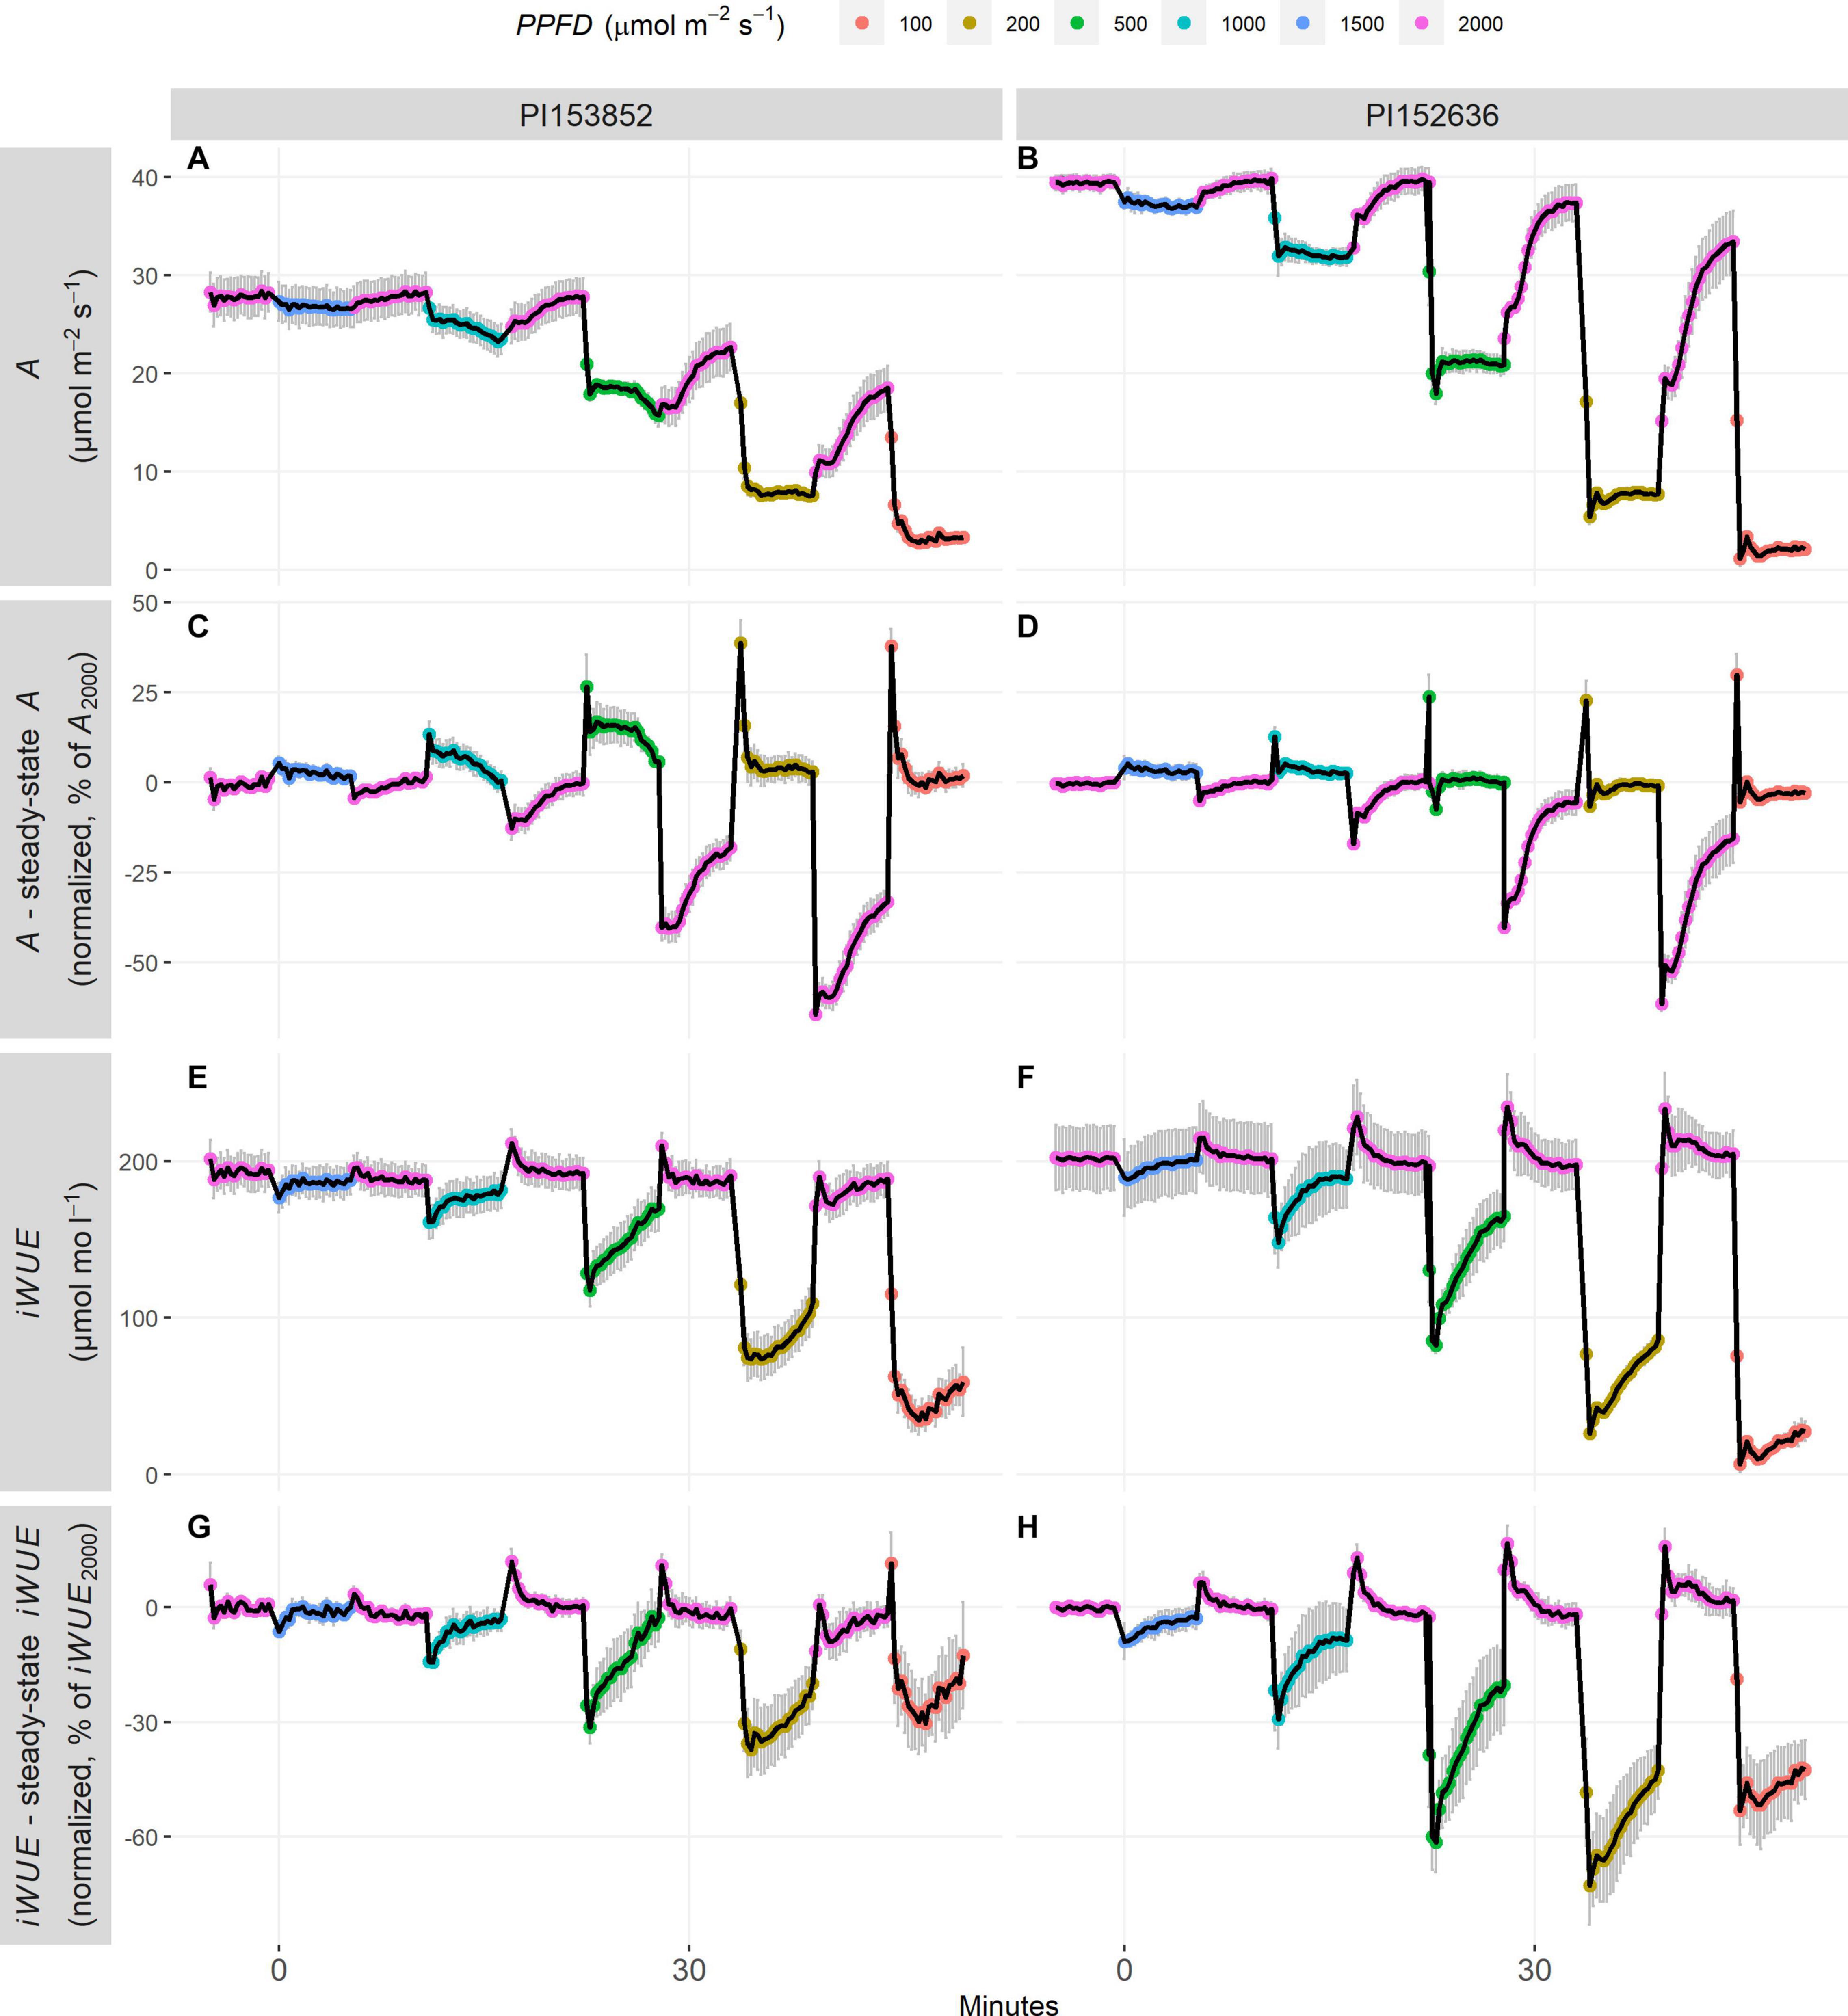Viewport: 1848px width, 2016px height.
Task: Click panel label G
Action: click(x=199, y=1527)
